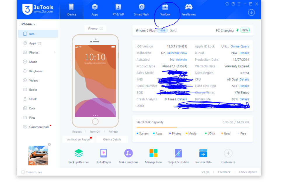Open the main menu hamburger icon
Viewport: 282px width, 194px height.
click(239, 4)
